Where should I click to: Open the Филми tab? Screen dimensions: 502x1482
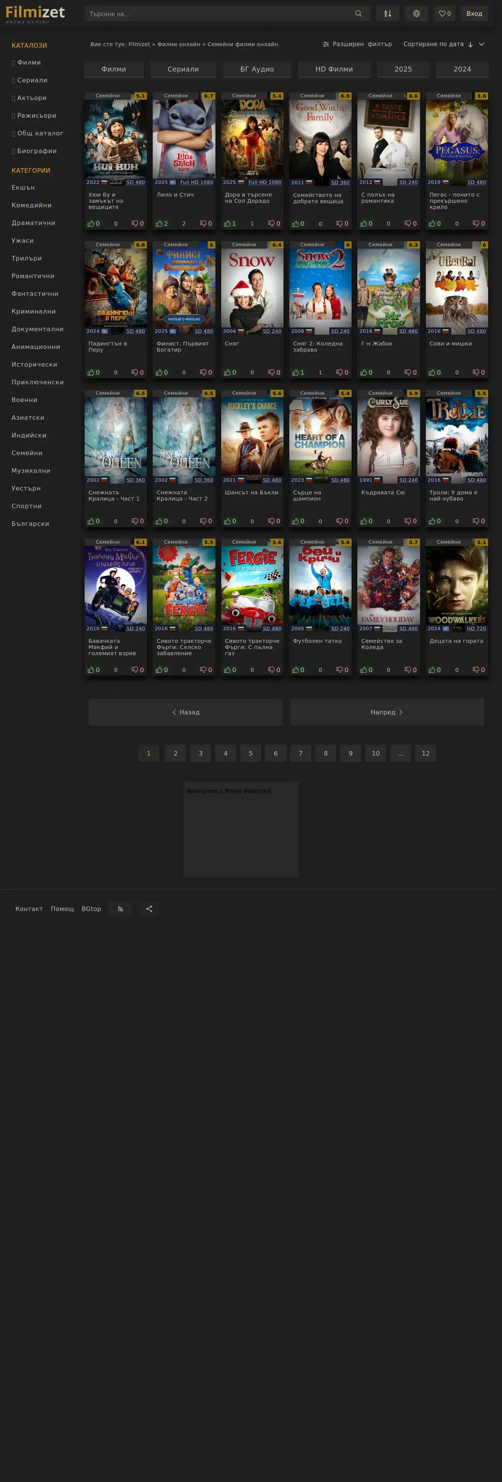114,69
